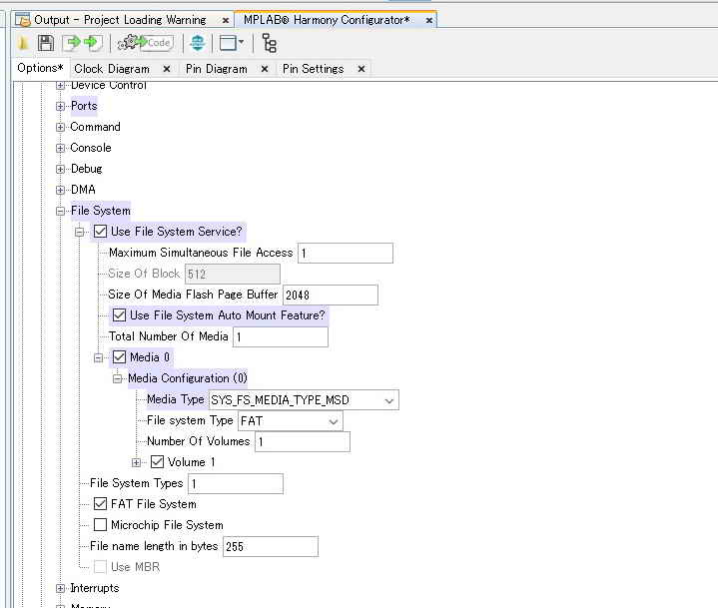Click the disabled Use MBR checkbox

pyautogui.click(x=100, y=567)
